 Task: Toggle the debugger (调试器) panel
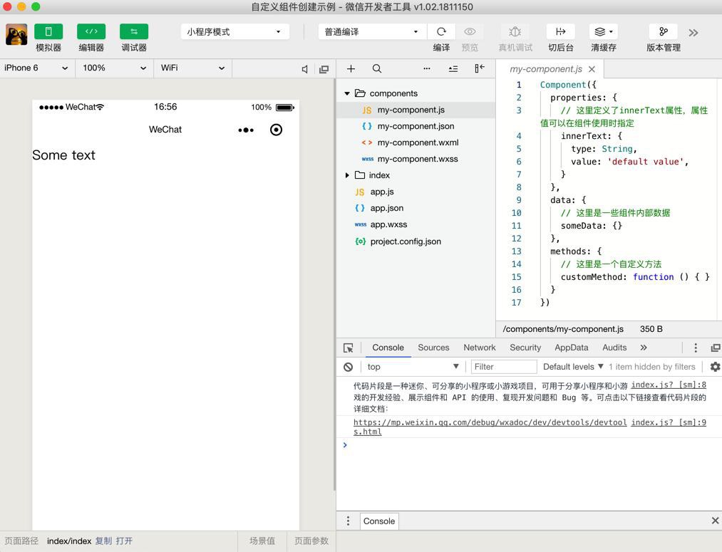133,31
